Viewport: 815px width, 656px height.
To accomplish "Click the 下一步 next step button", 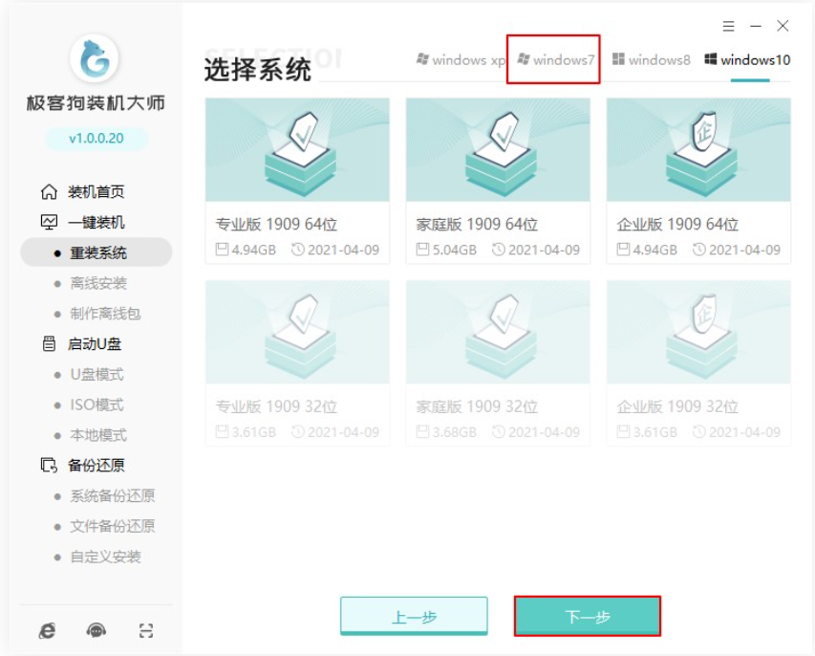I will coord(588,617).
